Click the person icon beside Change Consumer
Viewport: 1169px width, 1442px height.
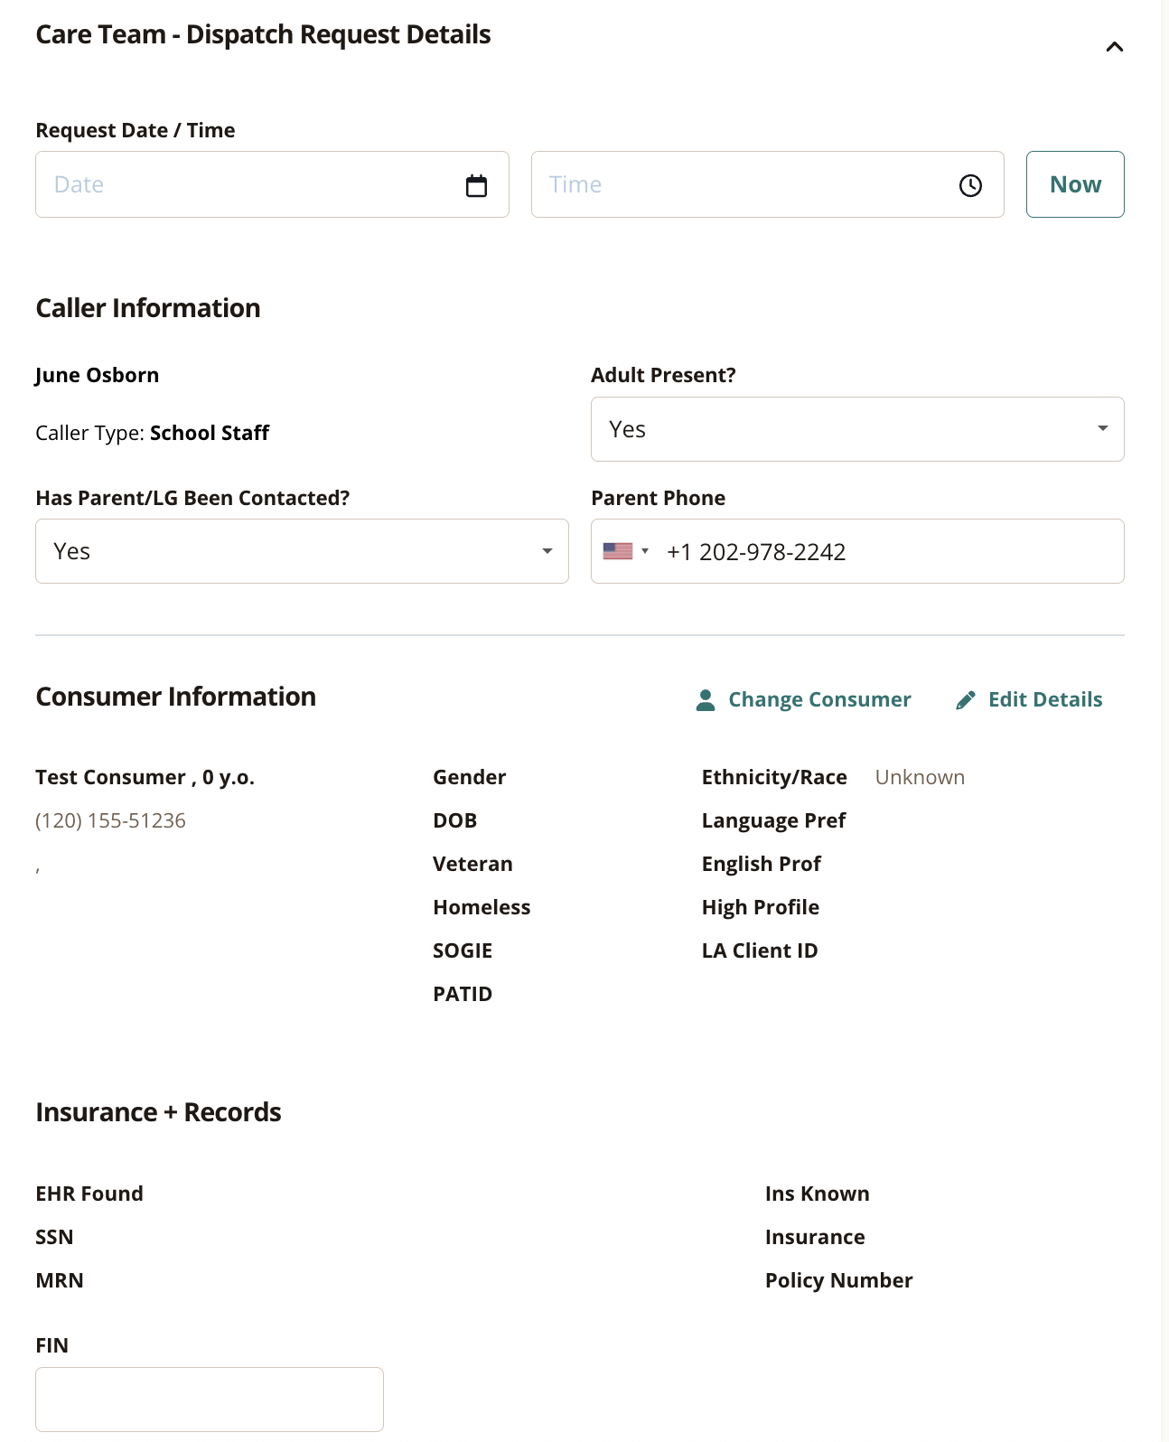click(x=706, y=700)
